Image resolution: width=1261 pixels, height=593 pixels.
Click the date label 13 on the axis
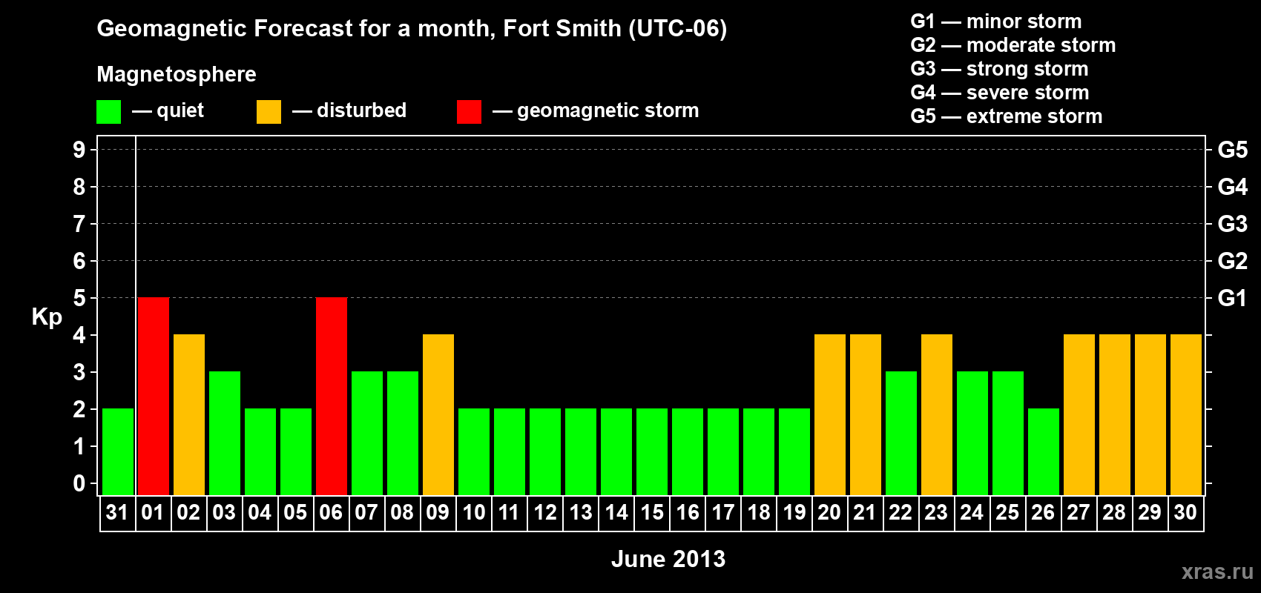pos(580,512)
